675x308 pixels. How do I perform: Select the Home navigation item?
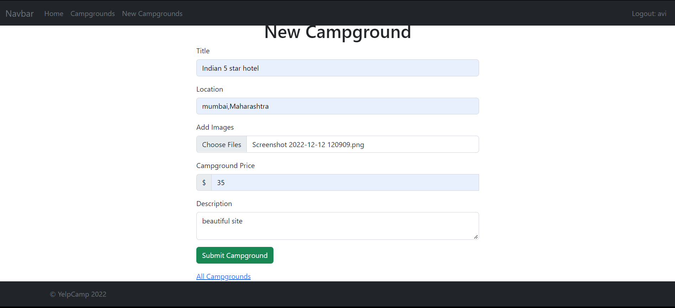[54, 13]
